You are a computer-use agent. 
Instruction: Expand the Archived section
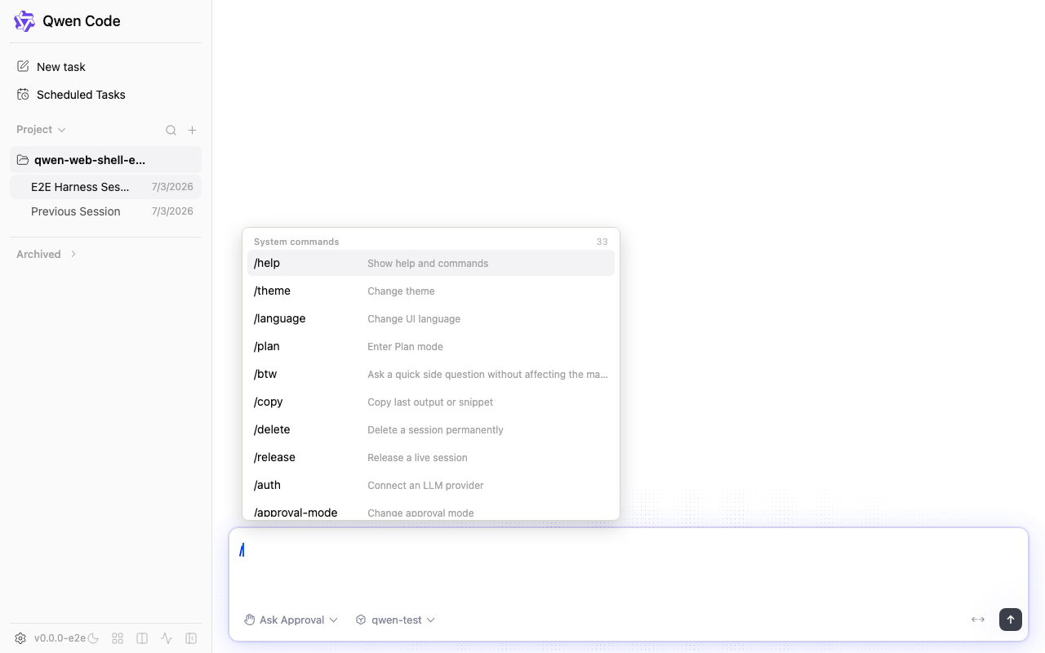[47, 254]
